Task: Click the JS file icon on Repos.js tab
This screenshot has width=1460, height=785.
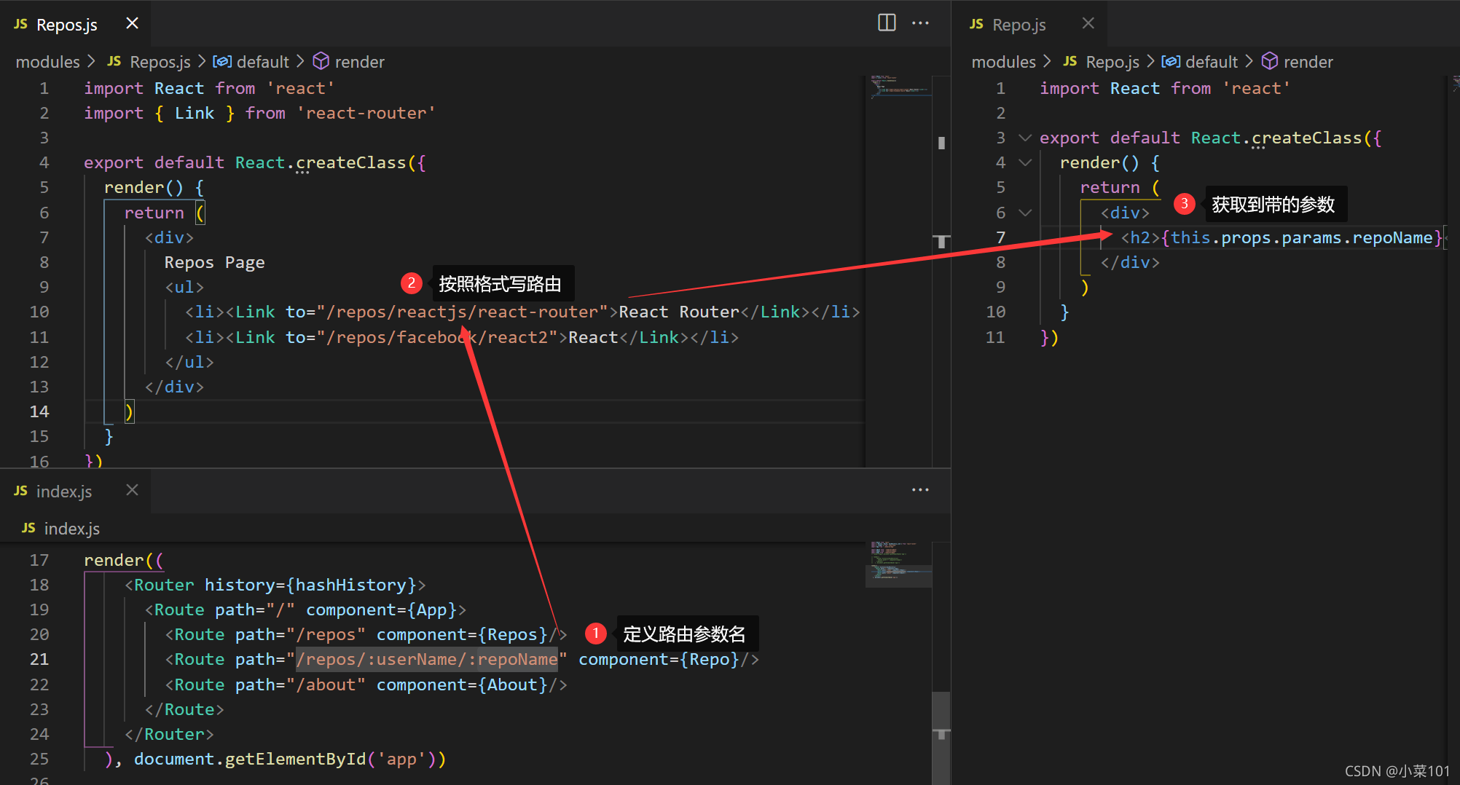Action: click(x=20, y=24)
